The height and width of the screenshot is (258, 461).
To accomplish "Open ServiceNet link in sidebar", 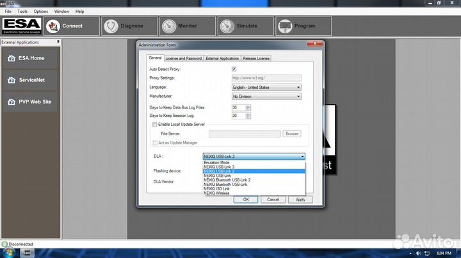I will pyautogui.click(x=30, y=80).
